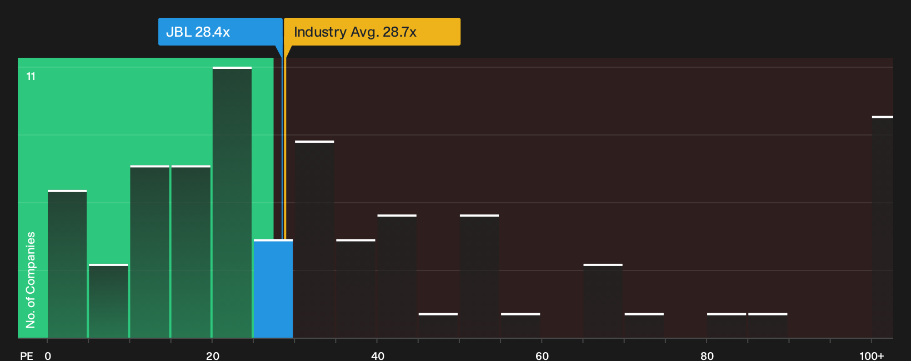The width and height of the screenshot is (911, 361).
Task: Select the bar for PE 65 to 70
Action: [x=603, y=301]
